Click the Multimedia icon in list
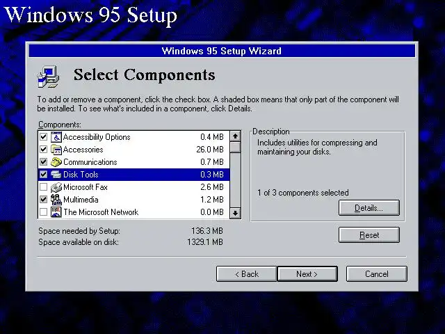The height and width of the screenshot is (334, 445). pos(56,200)
